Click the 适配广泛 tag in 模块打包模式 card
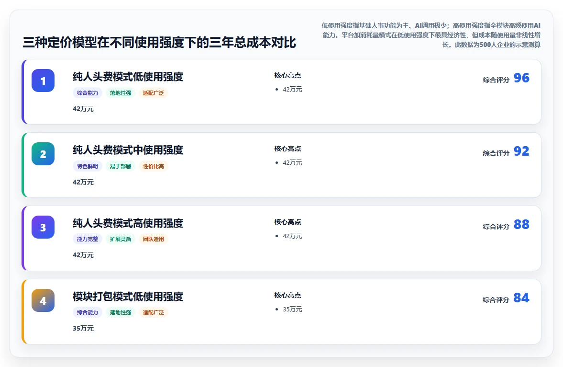 point(154,312)
